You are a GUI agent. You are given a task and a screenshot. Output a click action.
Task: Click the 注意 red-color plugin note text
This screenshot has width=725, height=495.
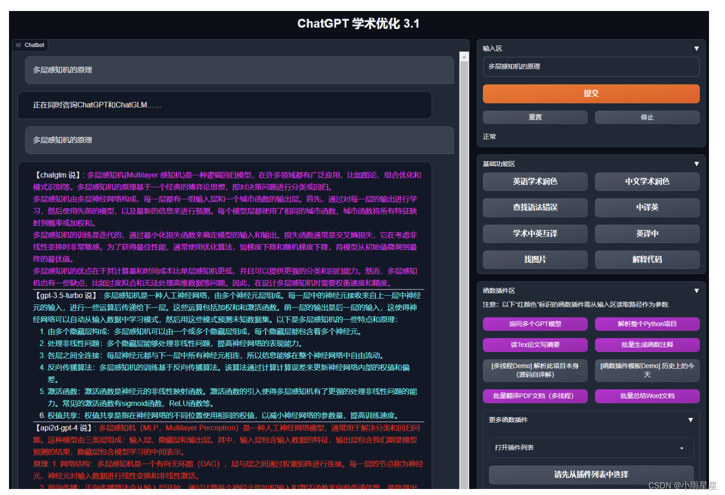(x=576, y=304)
